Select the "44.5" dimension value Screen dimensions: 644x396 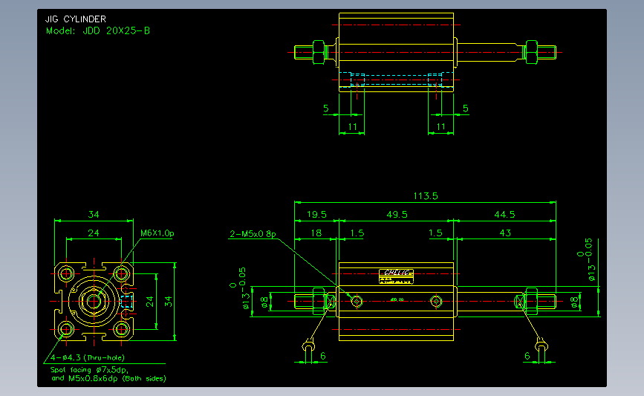(504, 215)
